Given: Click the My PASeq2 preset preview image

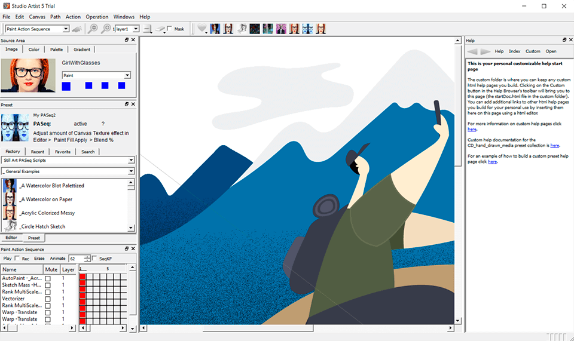Looking at the screenshot, I should click(x=14, y=128).
